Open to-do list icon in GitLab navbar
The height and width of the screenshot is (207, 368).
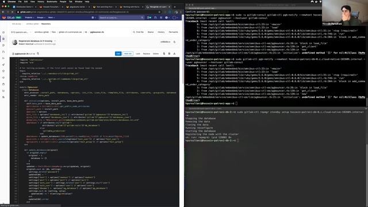pyautogui.click(x=161, y=18)
